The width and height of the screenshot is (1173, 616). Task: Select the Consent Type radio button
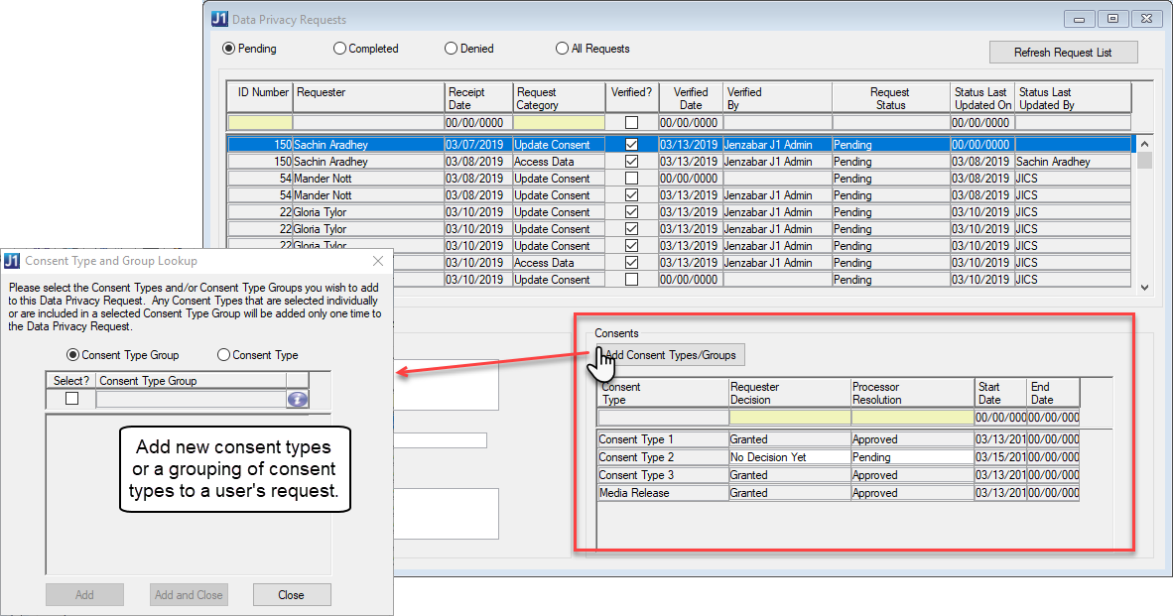click(x=223, y=355)
